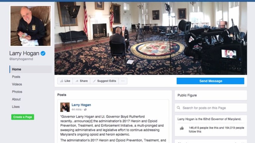
Task: Go to the Likes section
Action: [x=16, y=107]
